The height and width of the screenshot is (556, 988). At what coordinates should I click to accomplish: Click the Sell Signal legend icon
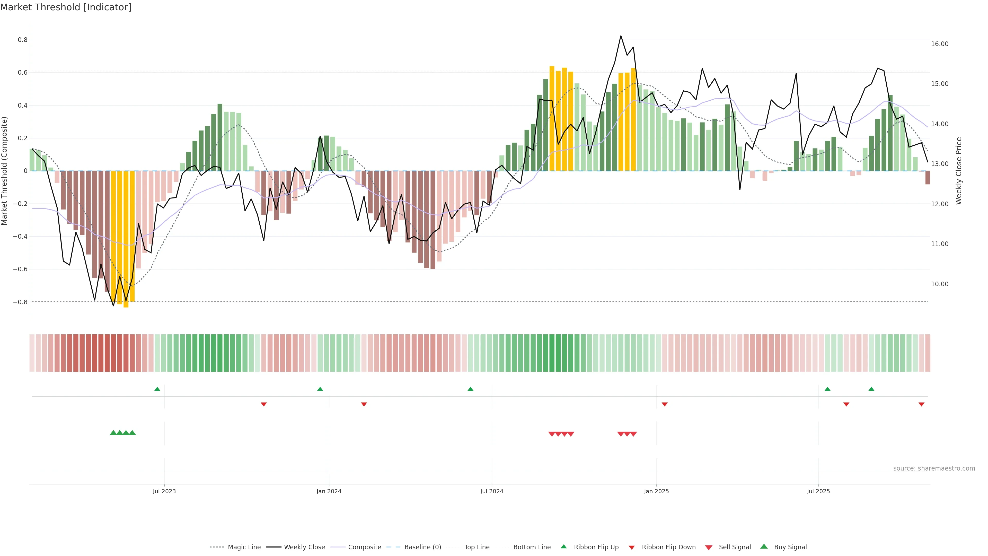click(709, 548)
